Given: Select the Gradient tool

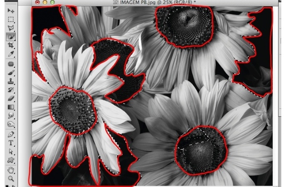Looking at the screenshot, I should 11,107.
